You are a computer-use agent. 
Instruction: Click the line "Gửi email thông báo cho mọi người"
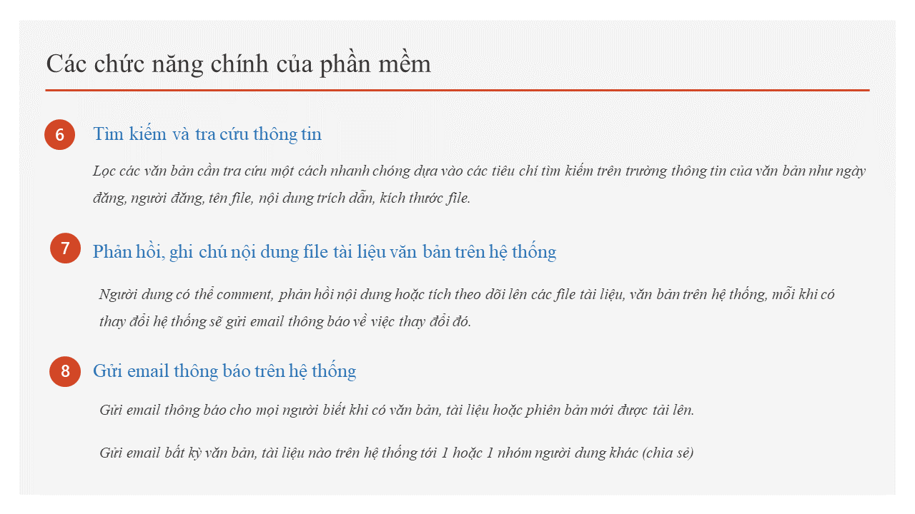pos(397,410)
